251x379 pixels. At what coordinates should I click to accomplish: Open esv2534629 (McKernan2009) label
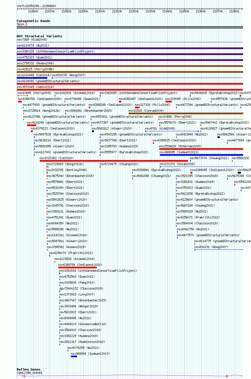pyautogui.click(x=180, y=146)
